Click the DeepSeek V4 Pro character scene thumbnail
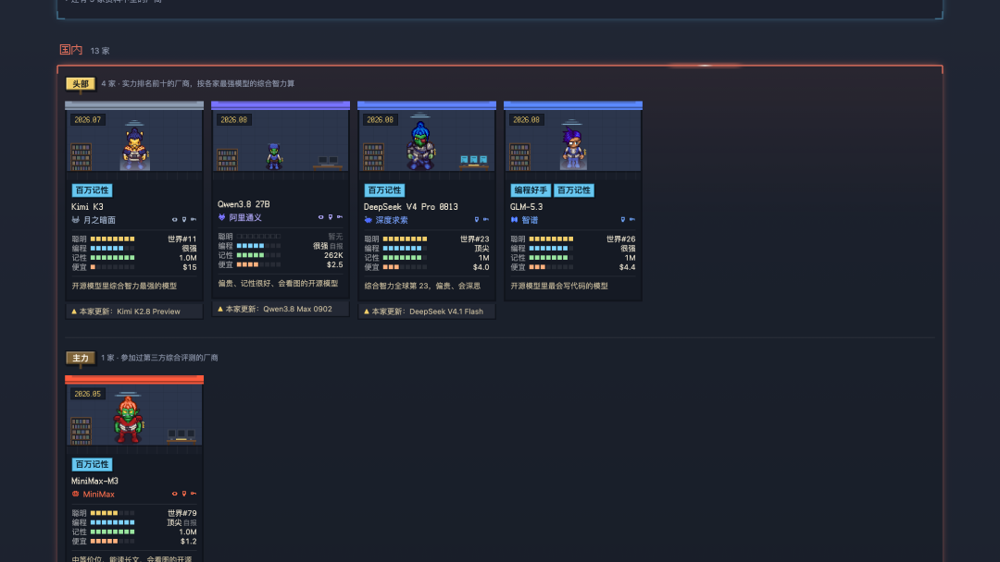The height and width of the screenshot is (562, 1000). point(427,141)
